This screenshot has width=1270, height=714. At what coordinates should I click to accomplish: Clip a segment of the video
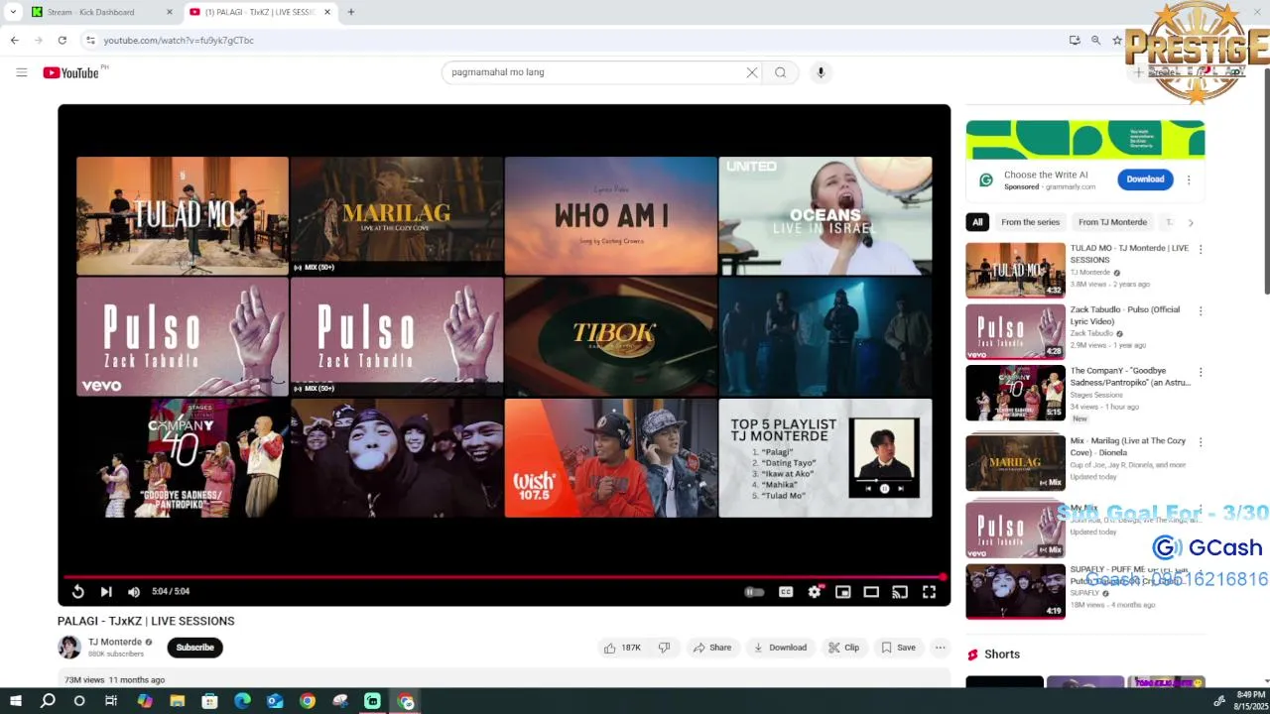pyautogui.click(x=844, y=648)
